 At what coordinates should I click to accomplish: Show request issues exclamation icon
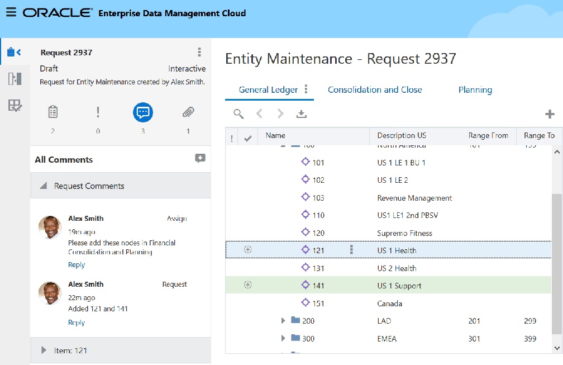pyautogui.click(x=98, y=112)
